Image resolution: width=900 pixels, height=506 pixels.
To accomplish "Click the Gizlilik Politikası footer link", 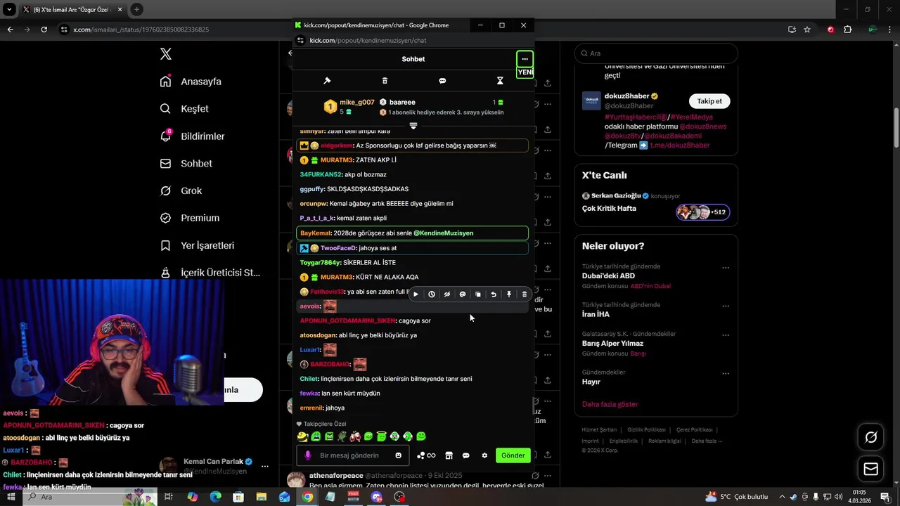I will click(x=646, y=429).
